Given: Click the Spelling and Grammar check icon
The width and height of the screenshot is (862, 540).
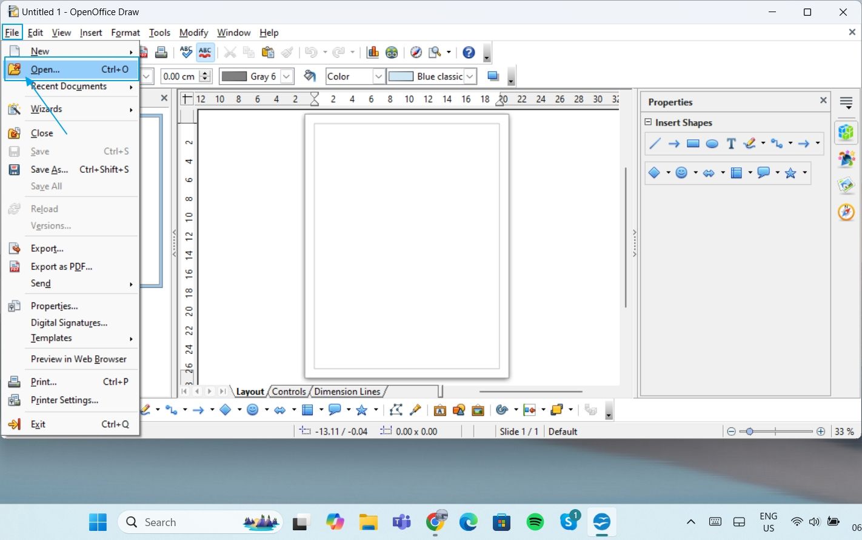Looking at the screenshot, I should 186,52.
